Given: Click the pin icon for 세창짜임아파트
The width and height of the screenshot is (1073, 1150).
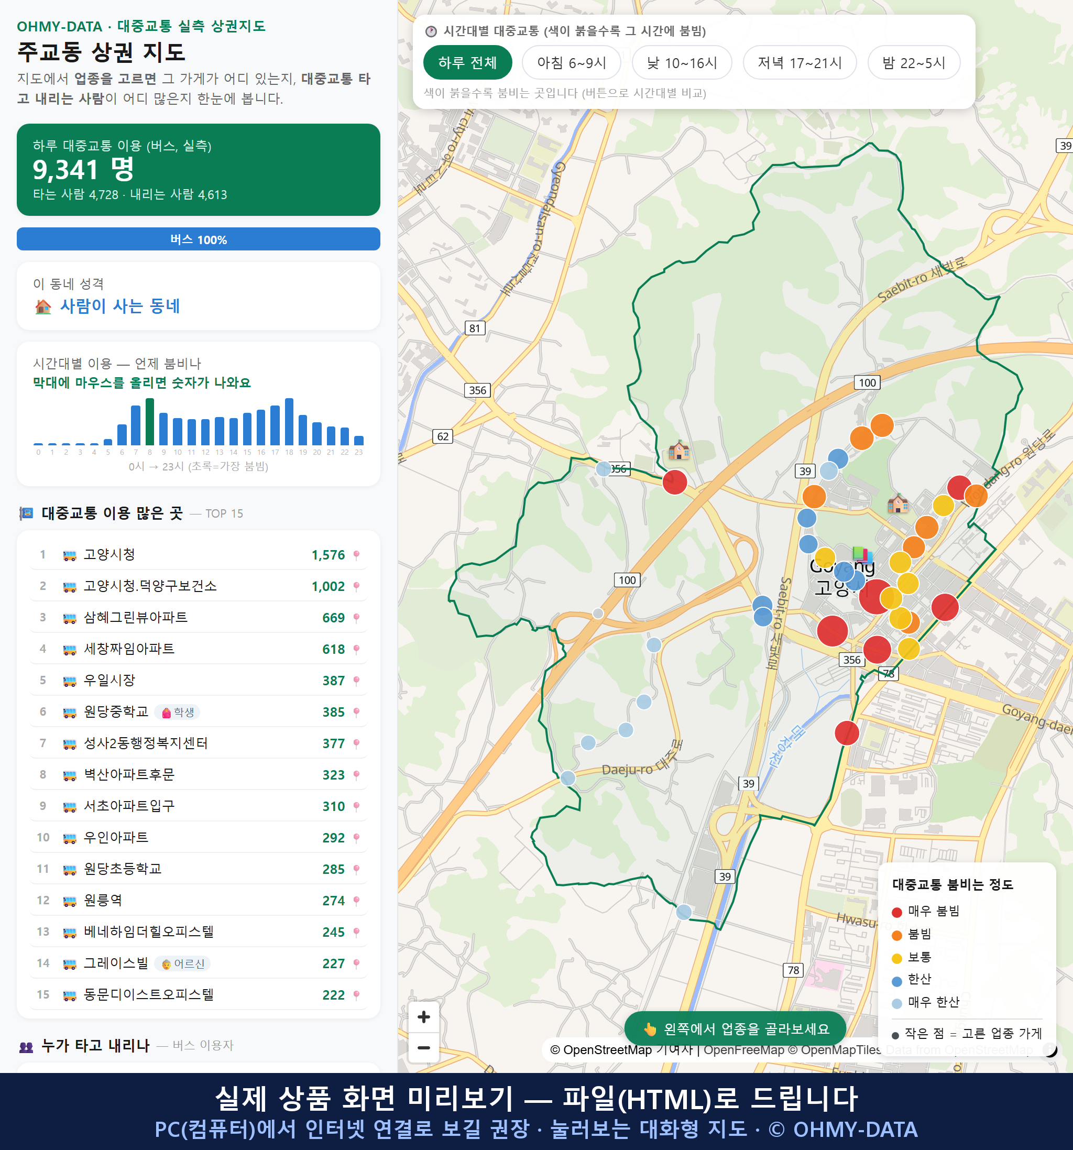Looking at the screenshot, I should click(x=356, y=650).
